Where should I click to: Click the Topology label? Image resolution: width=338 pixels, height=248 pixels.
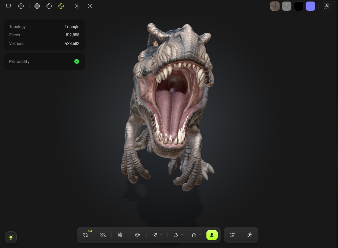[17, 27]
